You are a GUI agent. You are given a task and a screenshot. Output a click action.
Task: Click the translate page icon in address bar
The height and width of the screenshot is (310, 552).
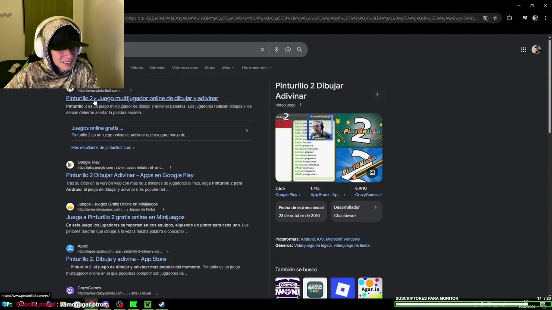coord(486,18)
